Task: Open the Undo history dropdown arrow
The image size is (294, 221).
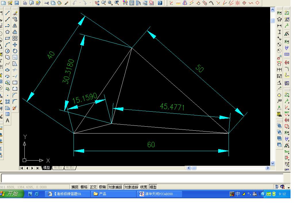Action: coord(80,3)
